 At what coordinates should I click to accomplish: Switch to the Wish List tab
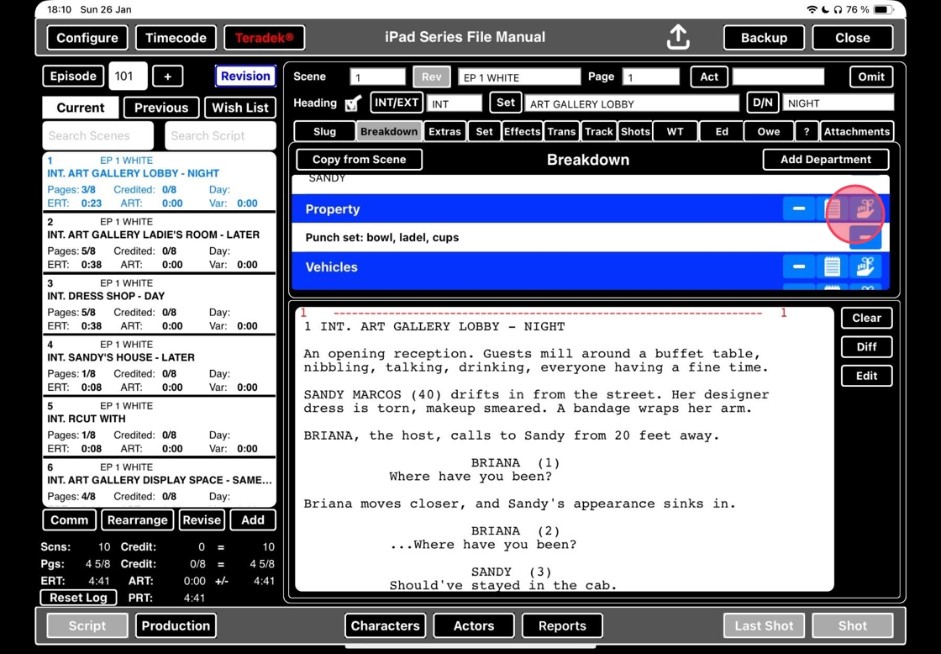240,108
